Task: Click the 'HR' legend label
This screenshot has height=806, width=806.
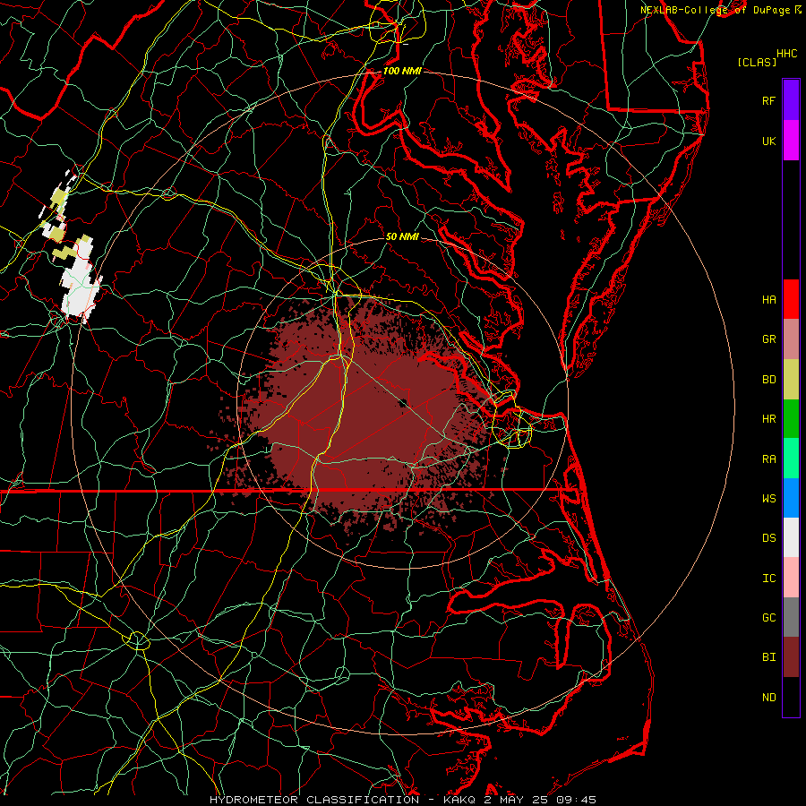Action: click(x=768, y=419)
